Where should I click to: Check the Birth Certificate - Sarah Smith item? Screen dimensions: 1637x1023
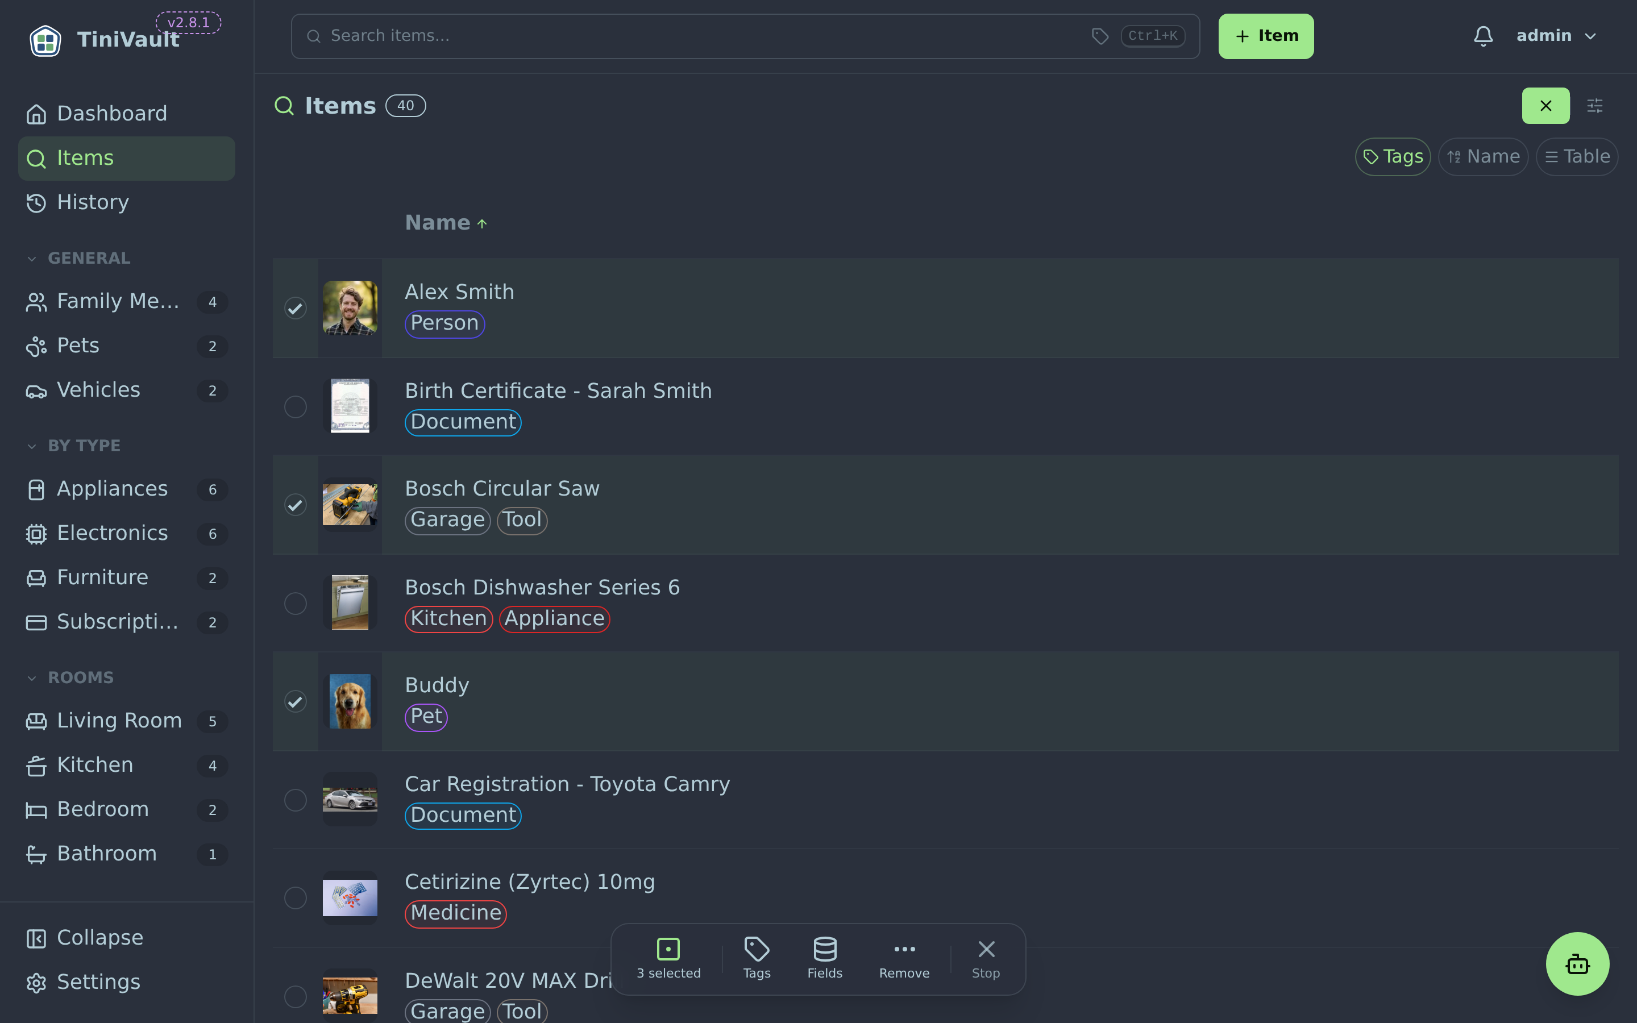(x=295, y=406)
